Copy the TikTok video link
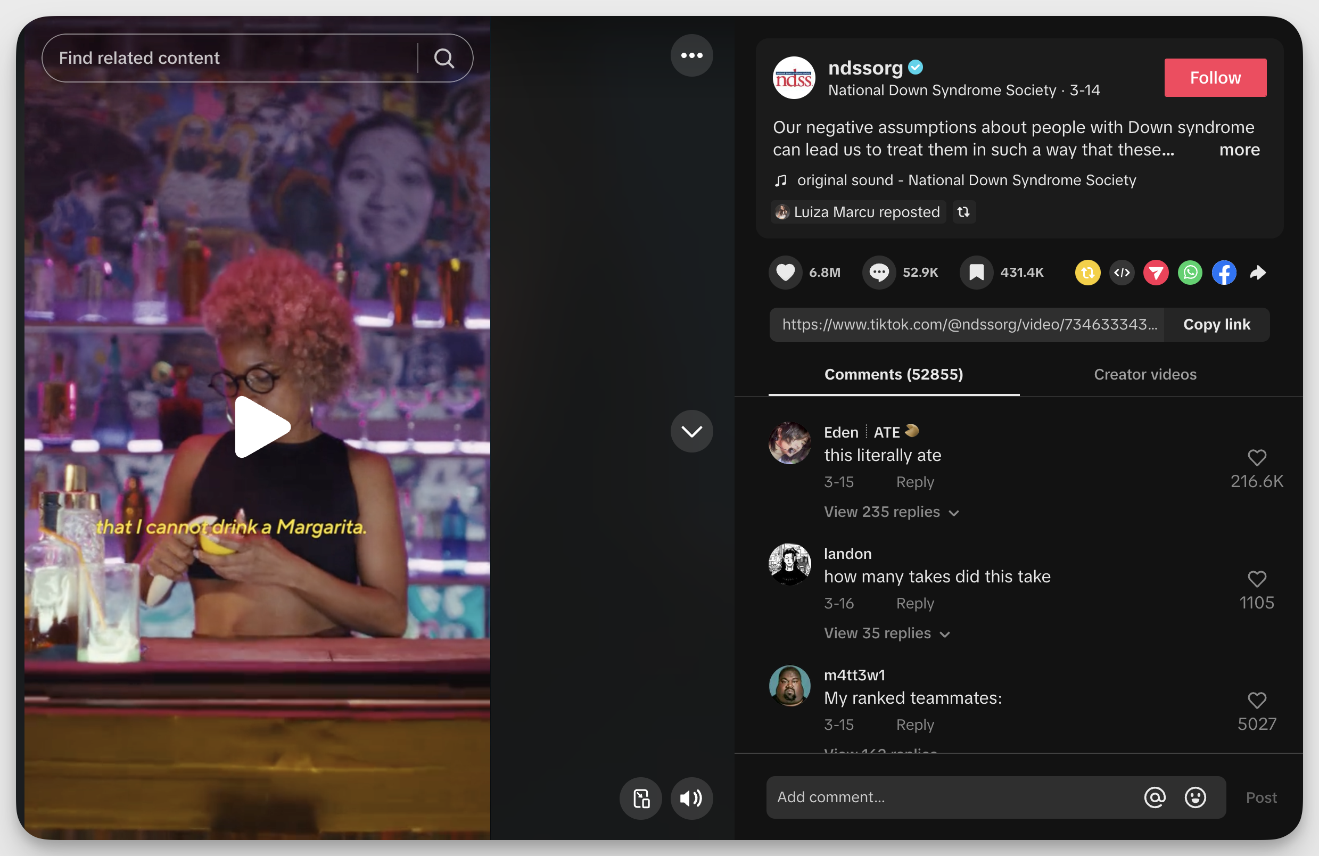 1217,323
